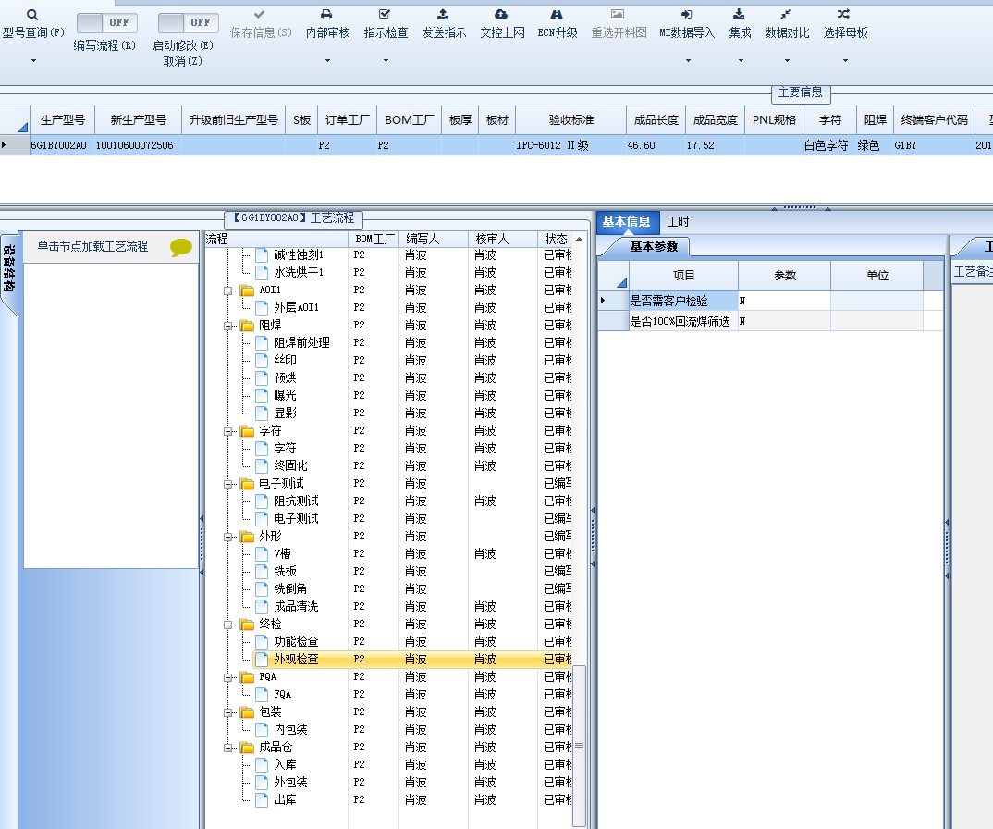Click the 曝光 document icon
Screen dimensions: 993x829
click(x=262, y=395)
